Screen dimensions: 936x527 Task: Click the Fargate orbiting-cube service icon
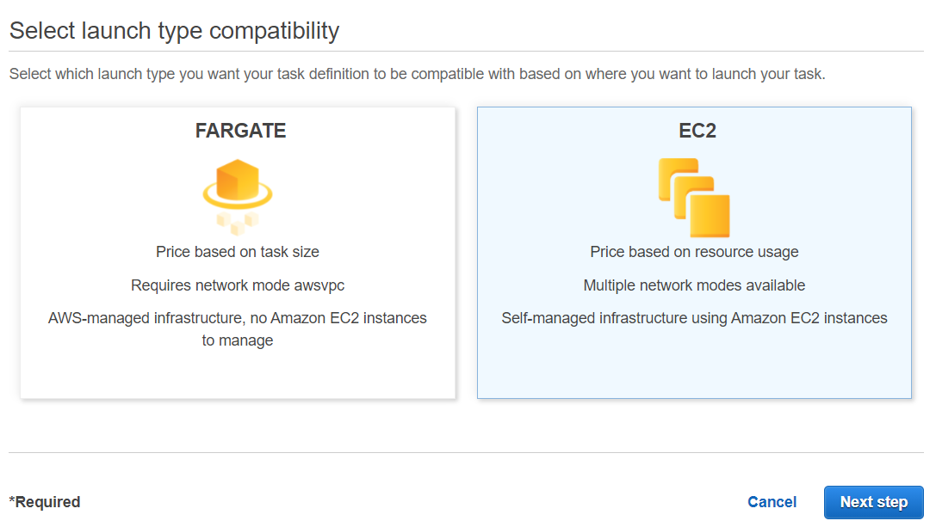point(237,188)
